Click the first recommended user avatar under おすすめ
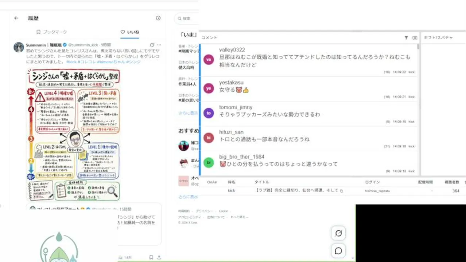 point(183,146)
